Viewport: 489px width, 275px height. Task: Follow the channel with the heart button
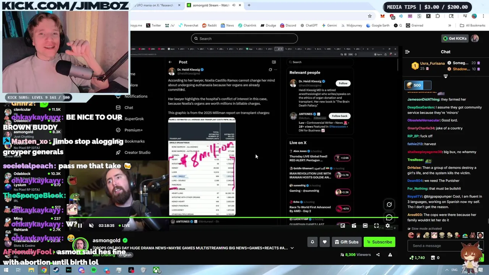tap(325, 242)
